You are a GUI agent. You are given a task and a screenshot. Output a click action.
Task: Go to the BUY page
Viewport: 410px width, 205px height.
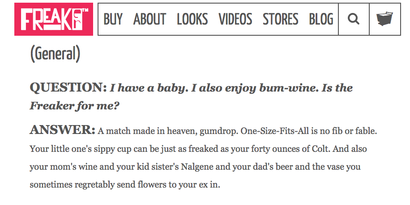(x=113, y=19)
